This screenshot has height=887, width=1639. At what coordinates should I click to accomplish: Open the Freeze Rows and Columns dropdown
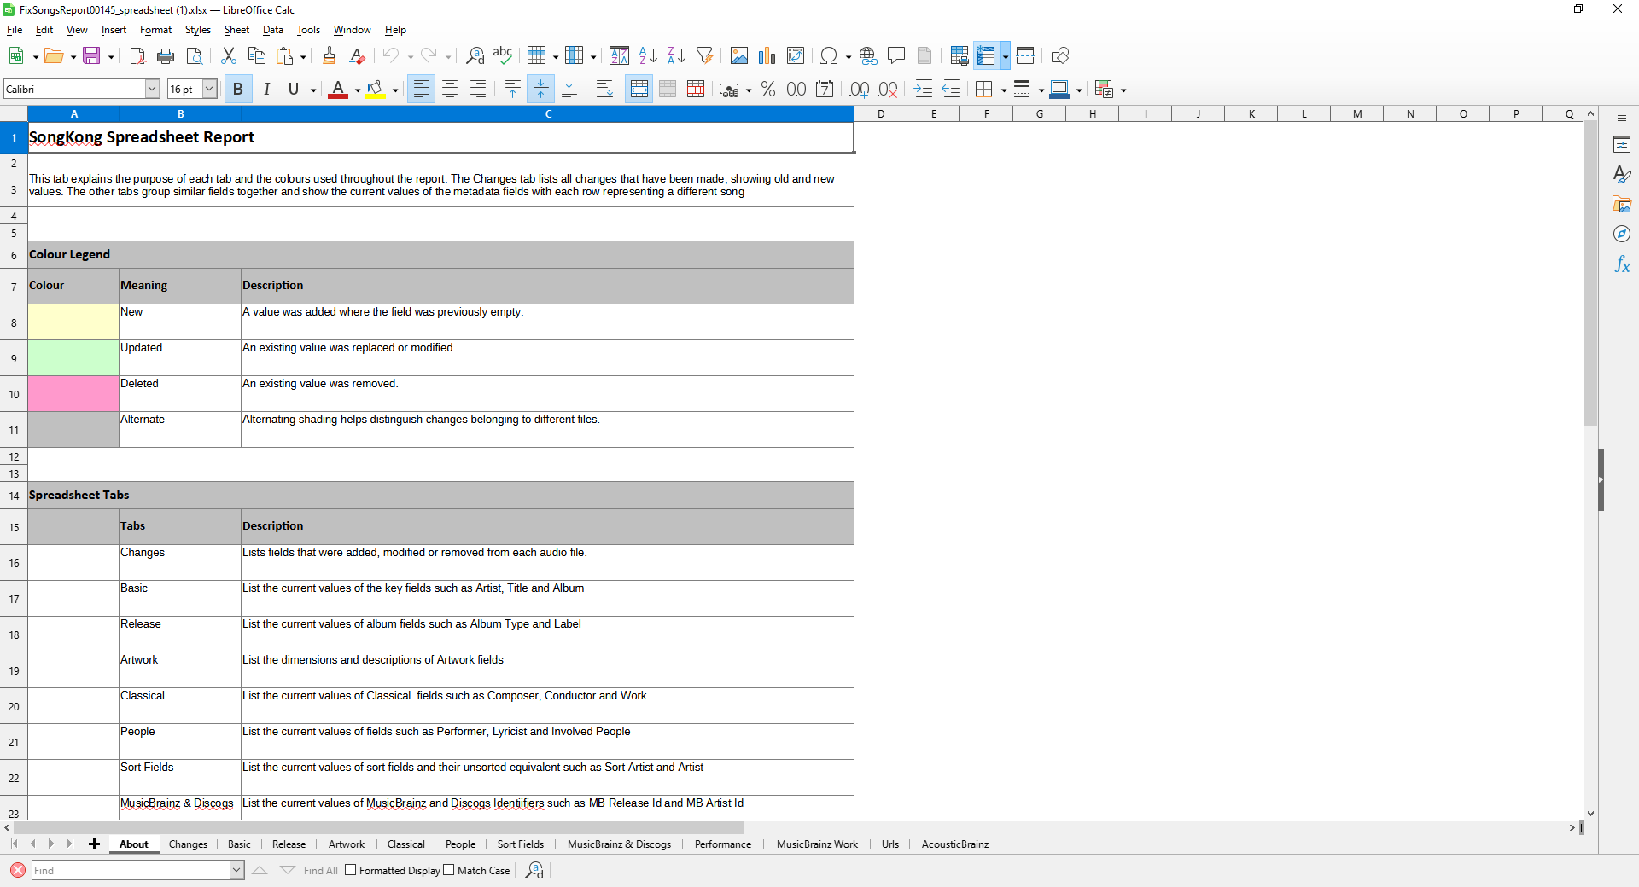[x=1005, y=57]
